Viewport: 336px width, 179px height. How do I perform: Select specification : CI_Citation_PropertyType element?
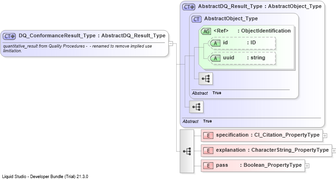click(x=262, y=135)
